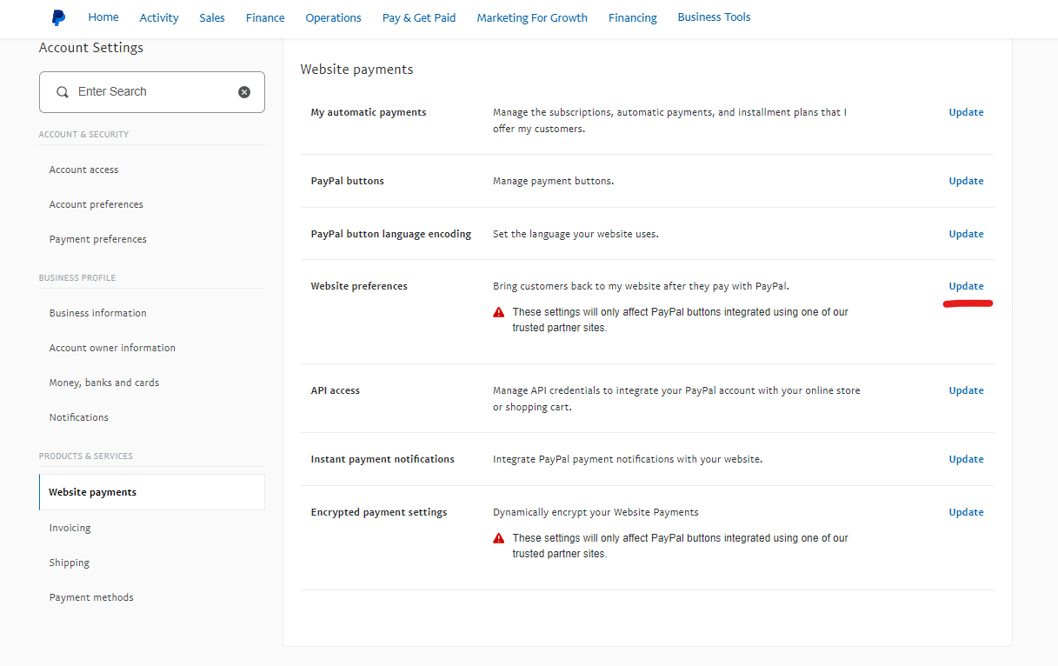Open Pay & Get Paid menu

[x=419, y=17]
